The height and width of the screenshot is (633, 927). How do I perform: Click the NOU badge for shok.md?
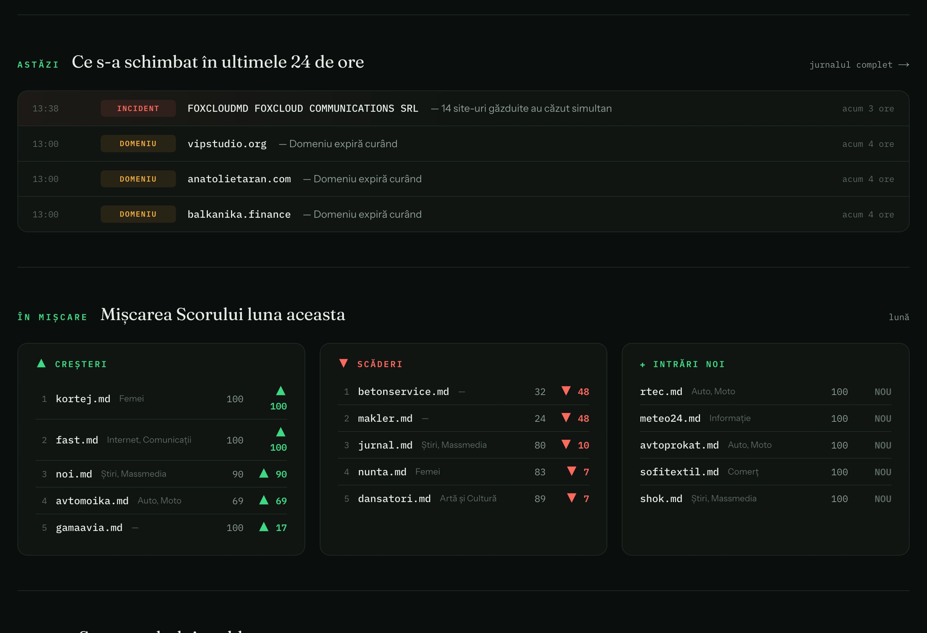pyautogui.click(x=883, y=499)
